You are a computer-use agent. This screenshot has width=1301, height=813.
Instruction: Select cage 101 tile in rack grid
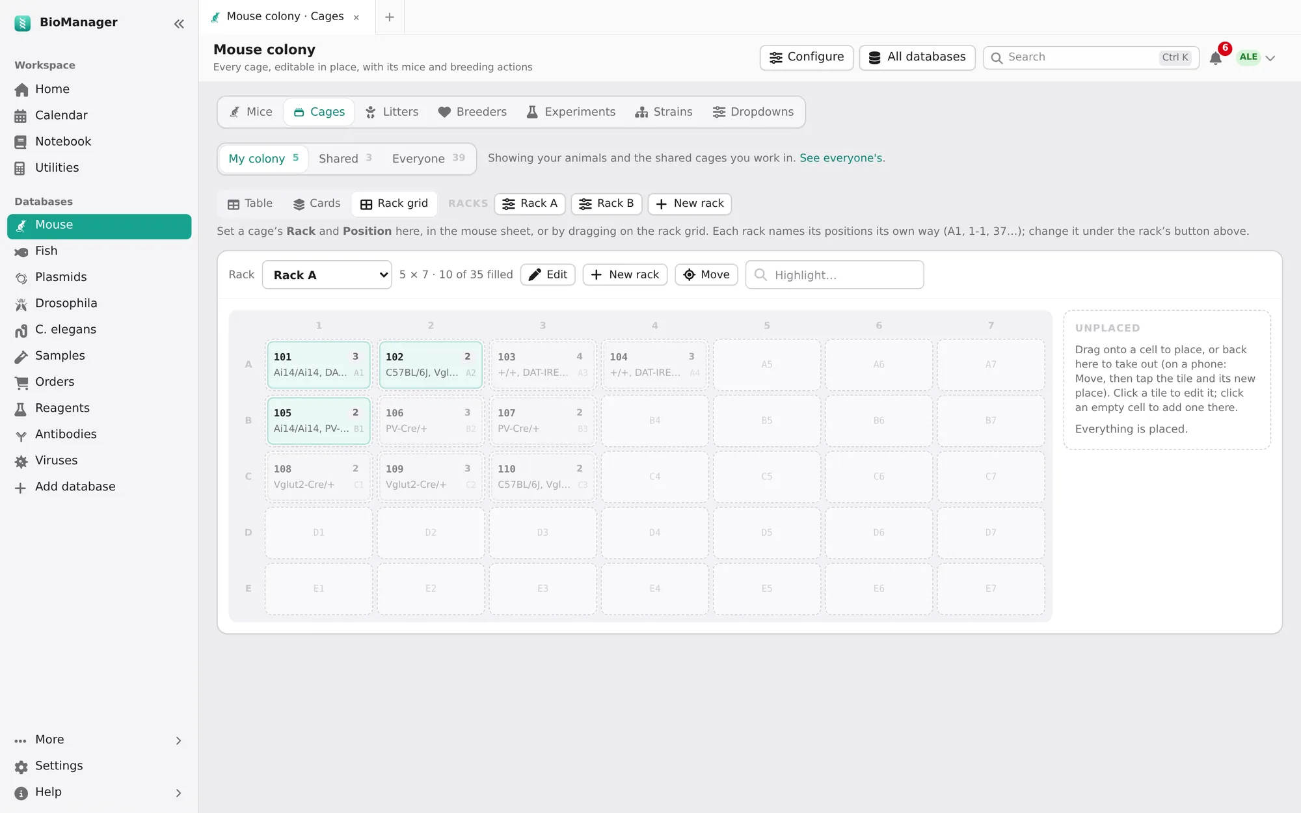click(319, 364)
